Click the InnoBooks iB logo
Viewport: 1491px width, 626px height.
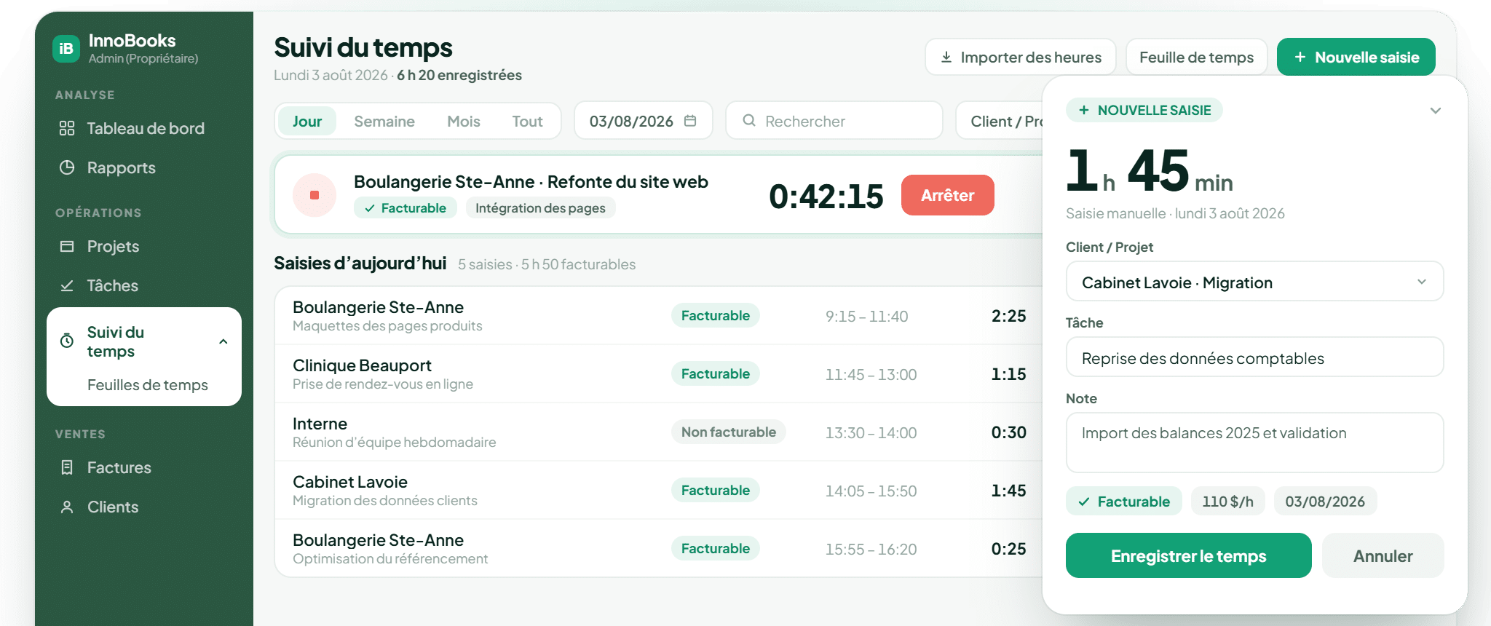coord(66,49)
